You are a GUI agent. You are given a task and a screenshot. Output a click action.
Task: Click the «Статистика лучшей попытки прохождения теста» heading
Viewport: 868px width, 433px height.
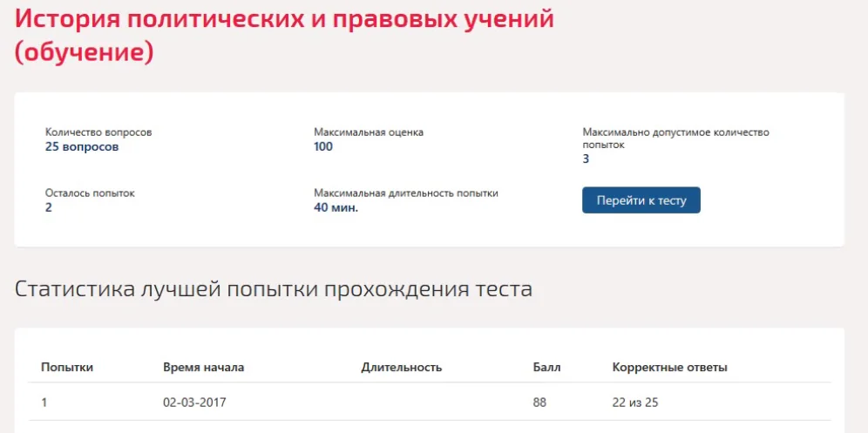click(274, 289)
